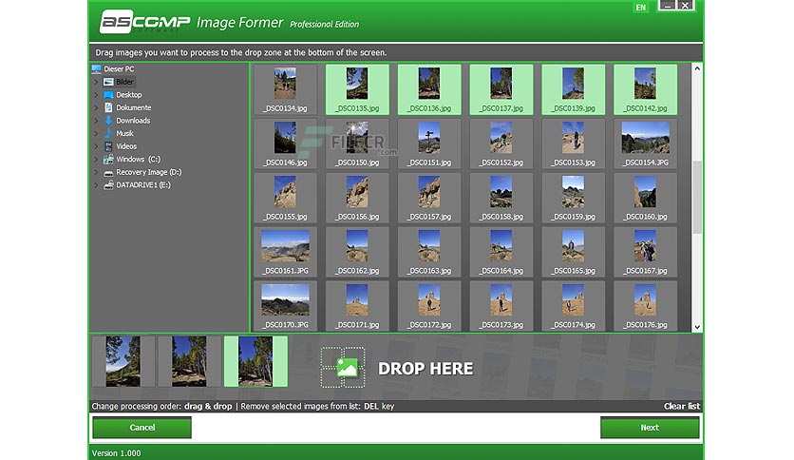
Task: Click the Clear list link
Action: pos(682,406)
